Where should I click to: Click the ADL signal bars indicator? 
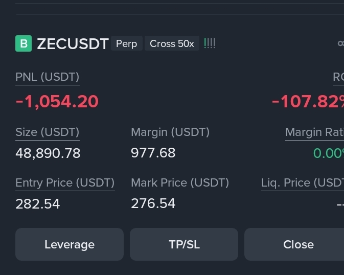point(210,43)
